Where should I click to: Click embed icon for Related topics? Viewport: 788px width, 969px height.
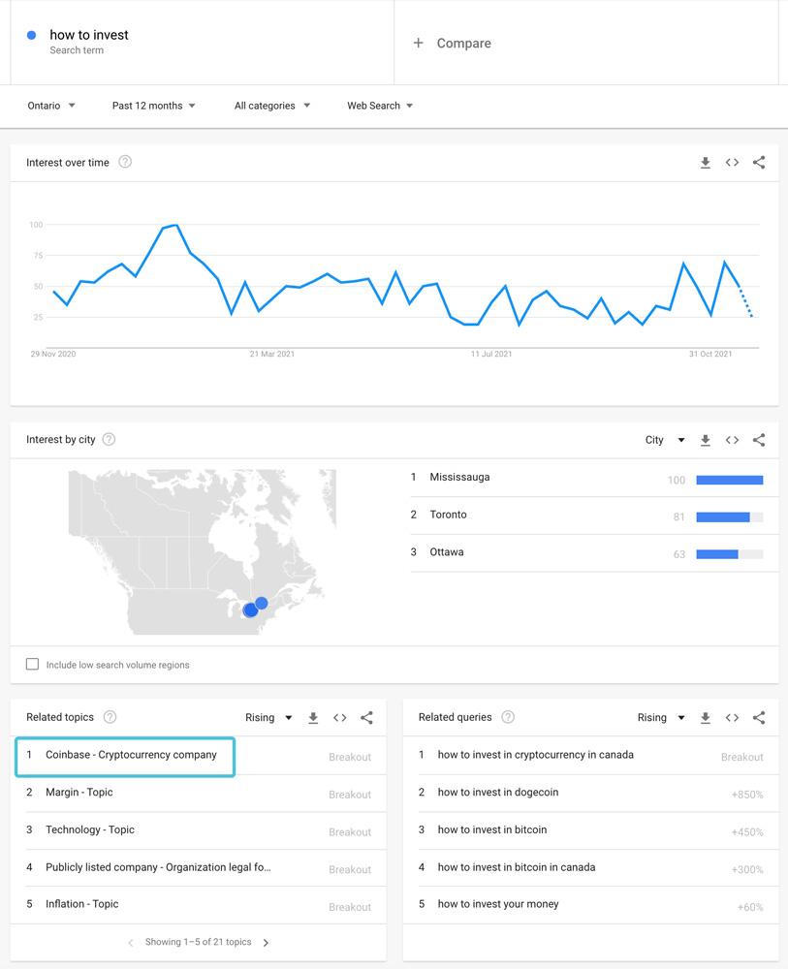pyautogui.click(x=340, y=718)
